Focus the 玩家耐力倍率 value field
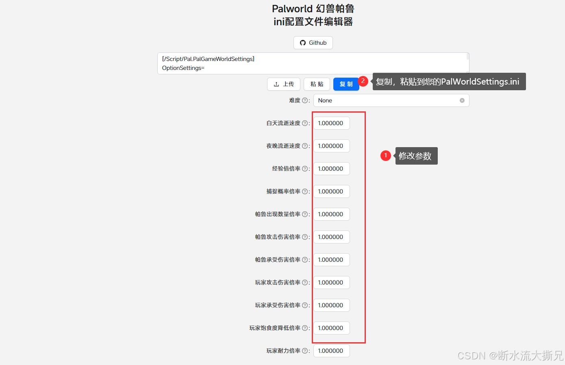 (x=332, y=351)
